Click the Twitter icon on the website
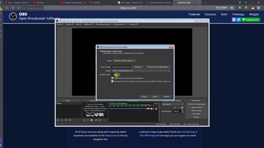 point(238,20)
